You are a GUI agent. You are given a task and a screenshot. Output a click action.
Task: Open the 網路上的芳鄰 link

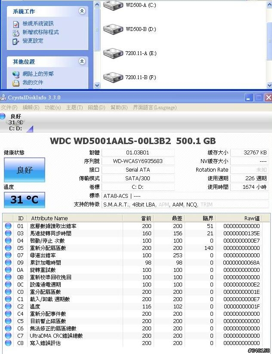(38, 74)
